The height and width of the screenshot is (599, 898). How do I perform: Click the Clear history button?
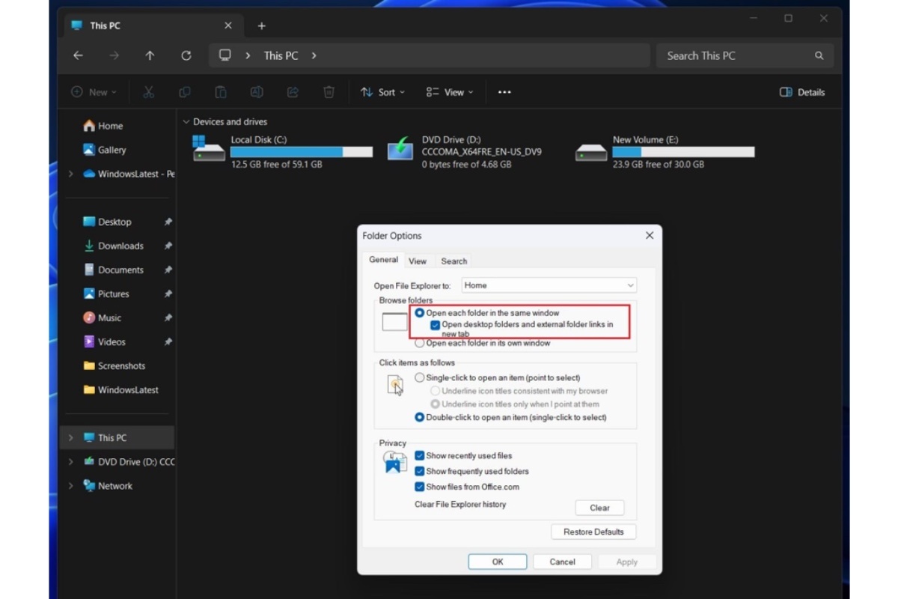click(x=599, y=508)
